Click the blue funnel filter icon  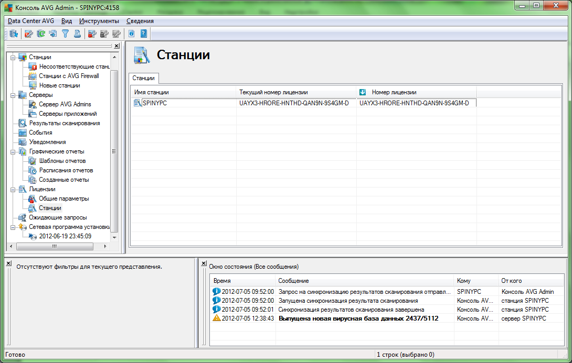(x=65, y=34)
